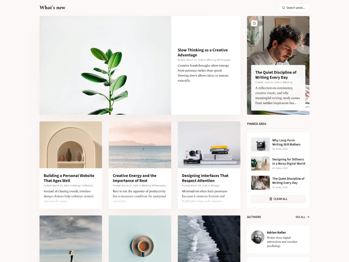Image resolution: width=349 pixels, height=262 pixels.
Task: Click 'Instead of chasing trends' excerpt
Action: click(x=69, y=196)
